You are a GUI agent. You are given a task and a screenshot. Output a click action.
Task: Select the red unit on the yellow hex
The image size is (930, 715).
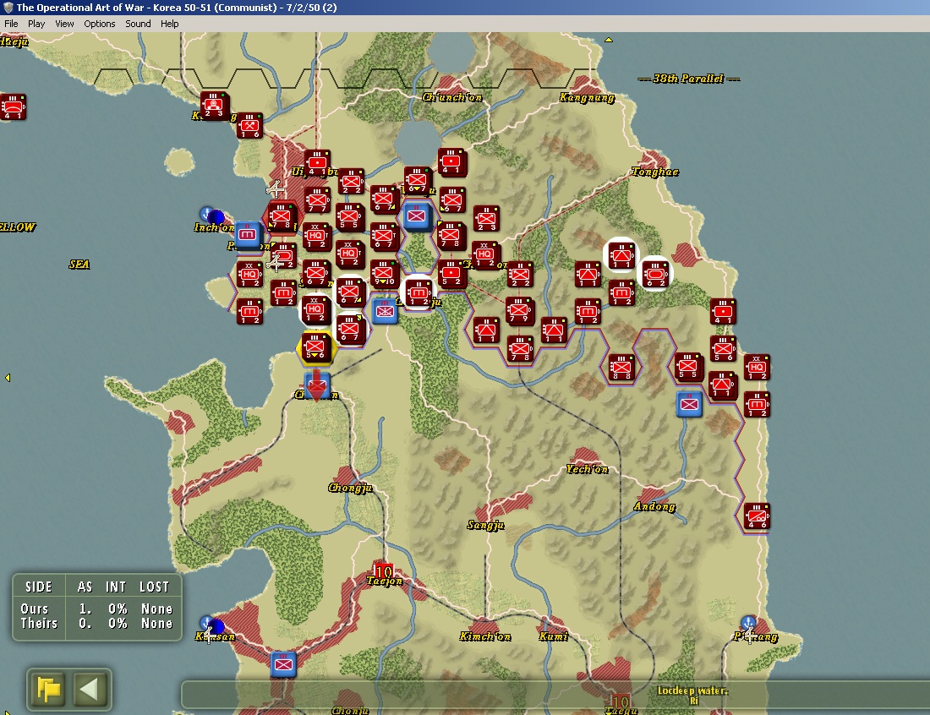tap(316, 347)
